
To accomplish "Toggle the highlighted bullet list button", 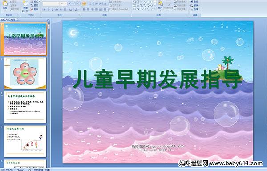I will pos(84,4).
